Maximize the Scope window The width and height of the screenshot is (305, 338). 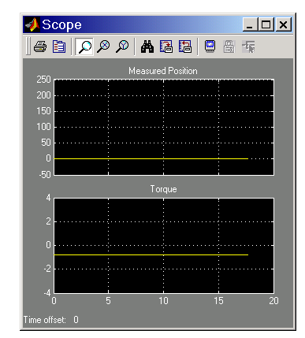click(x=266, y=24)
